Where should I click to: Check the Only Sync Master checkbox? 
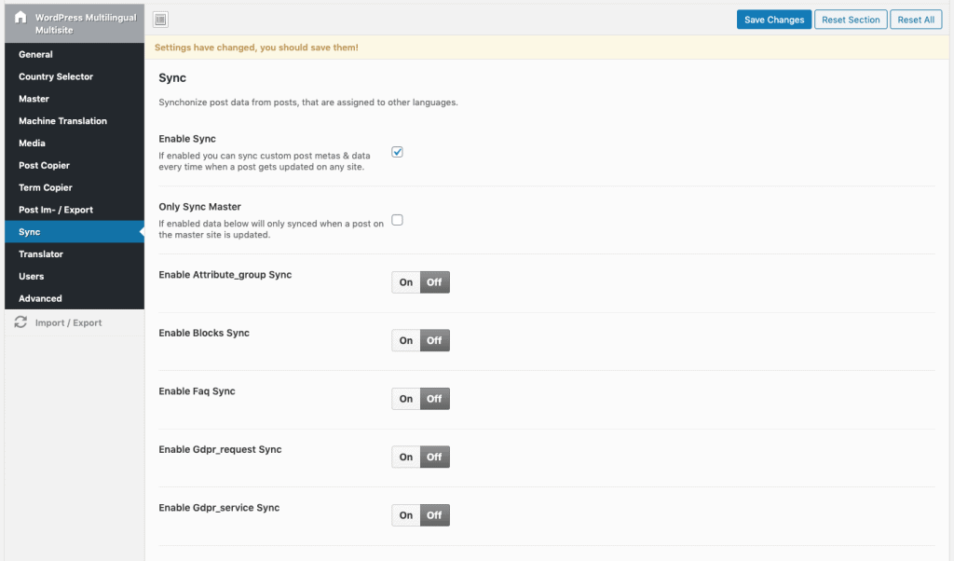coord(397,220)
